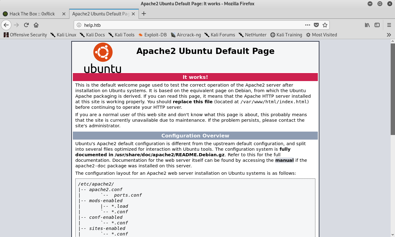This screenshot has width=395, height=237.
Task: Click the vertical page scrollbar
Action: point(393,89)
